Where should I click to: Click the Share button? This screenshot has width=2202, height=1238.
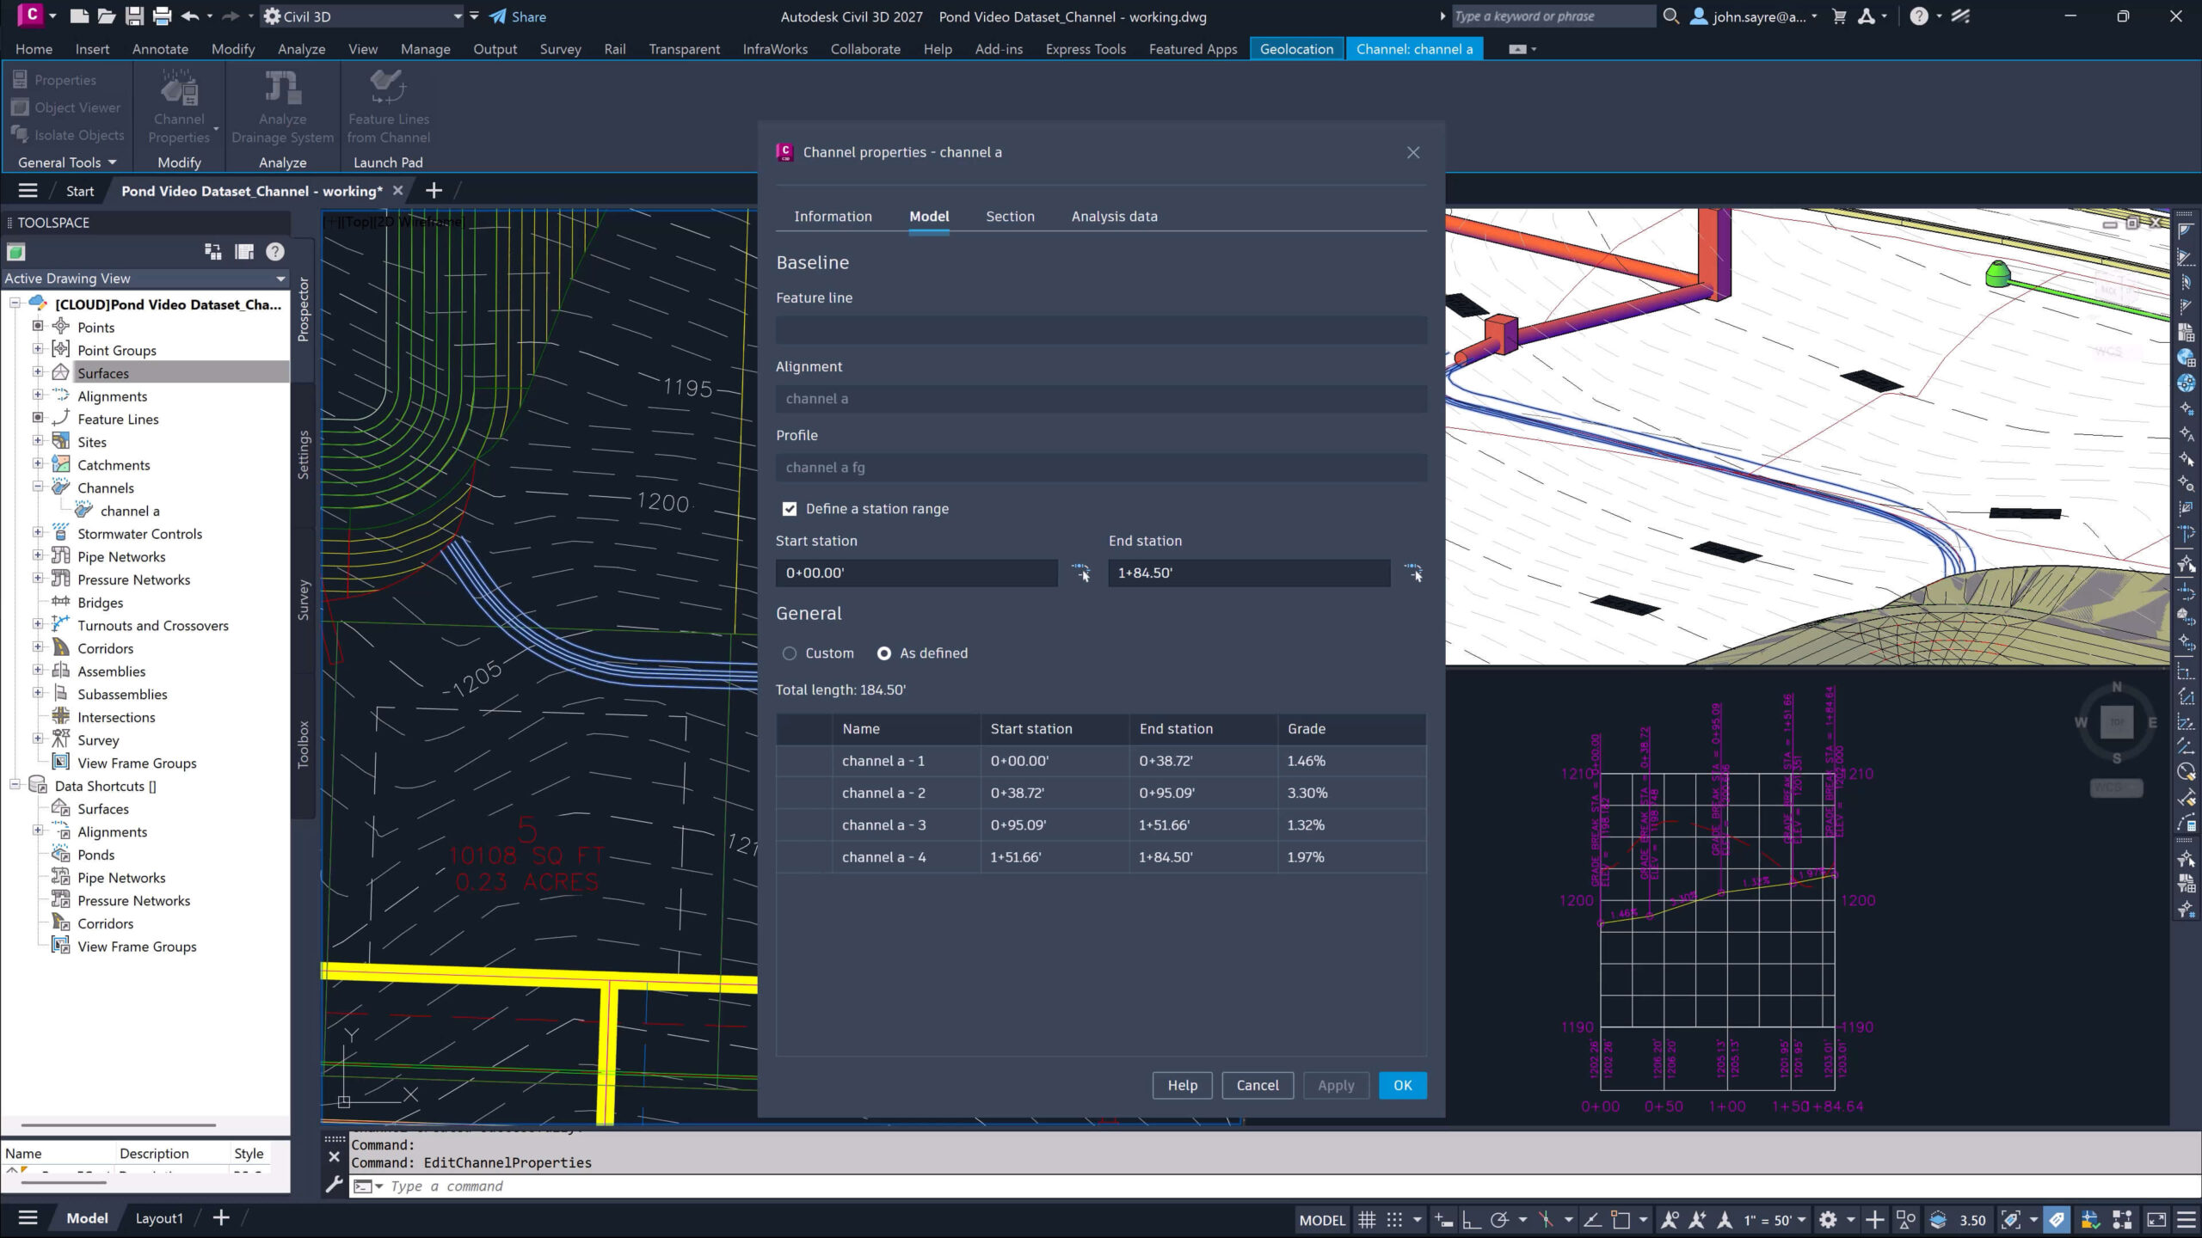pos(518,16)
